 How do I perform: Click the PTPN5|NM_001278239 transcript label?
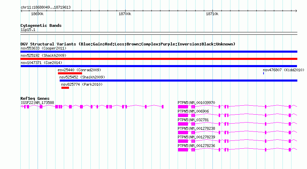[196, 137]
